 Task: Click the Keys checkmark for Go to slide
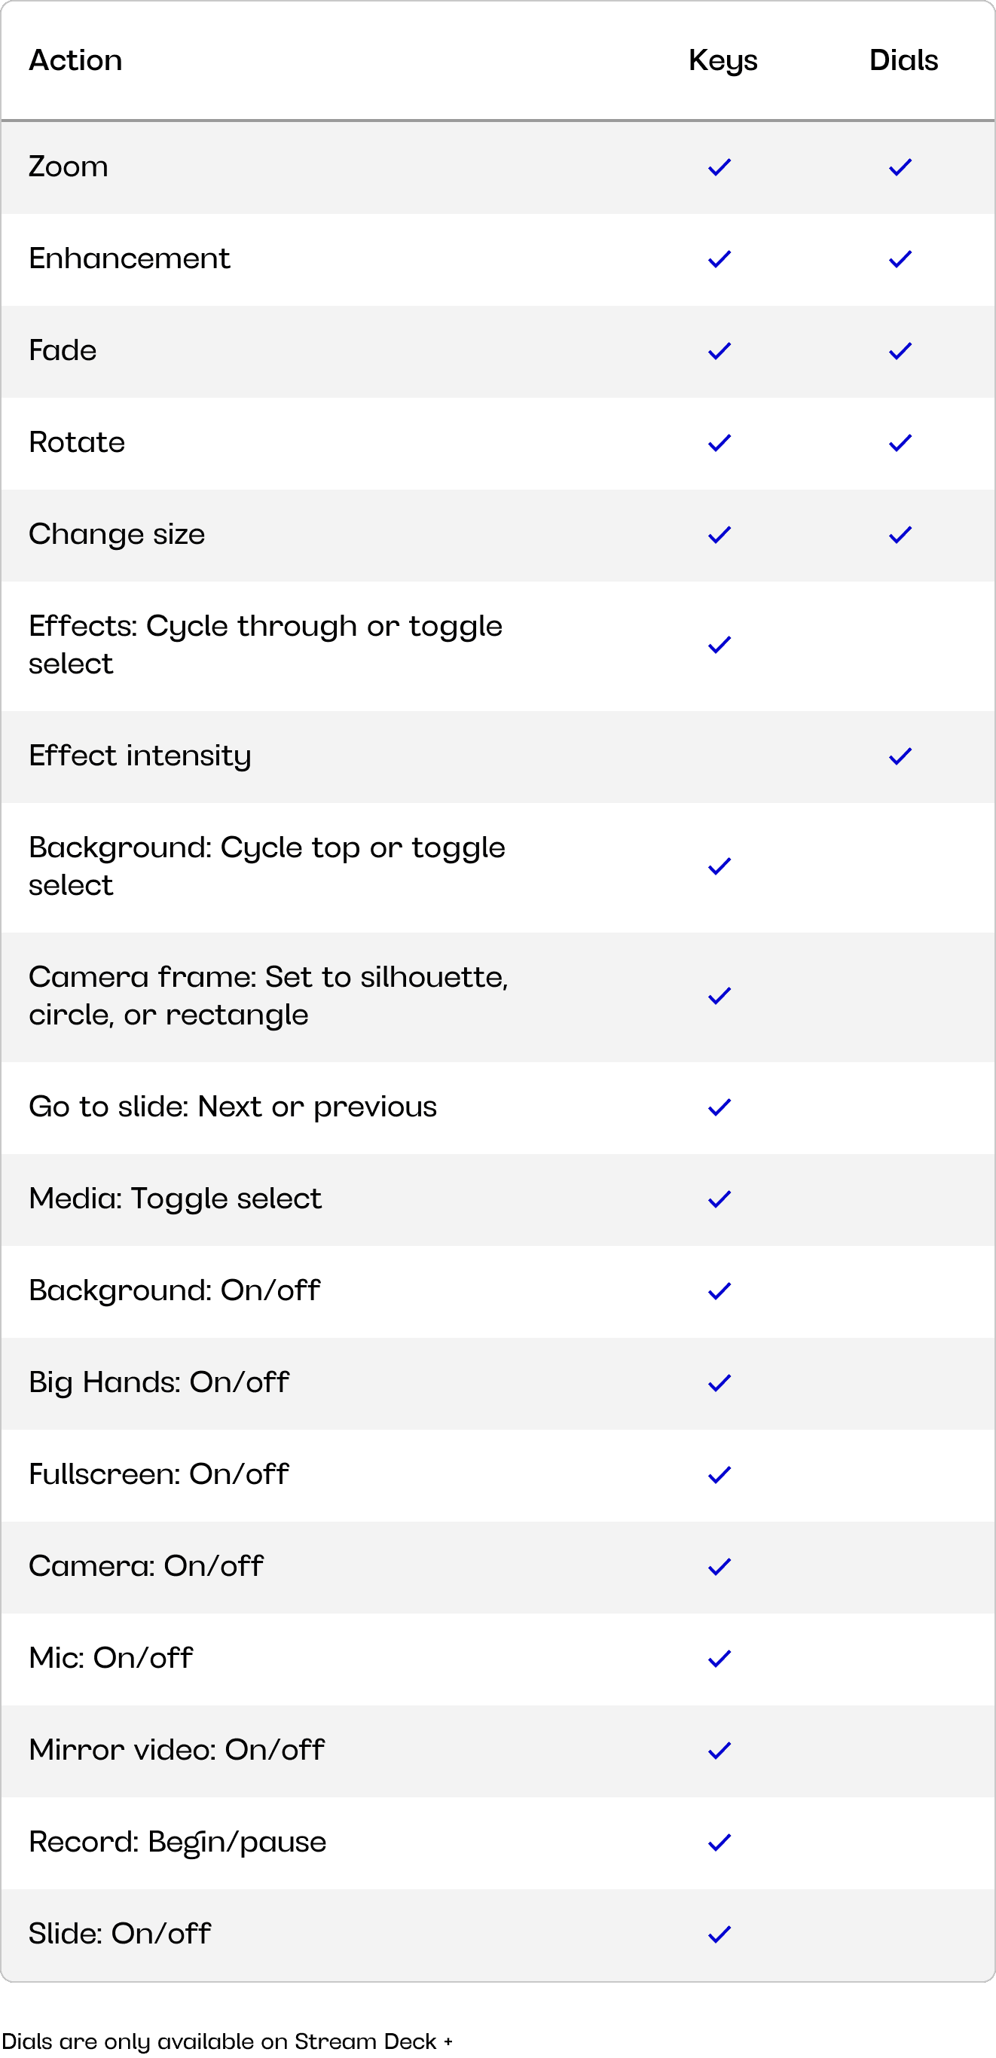click(x=720, y=1107)
